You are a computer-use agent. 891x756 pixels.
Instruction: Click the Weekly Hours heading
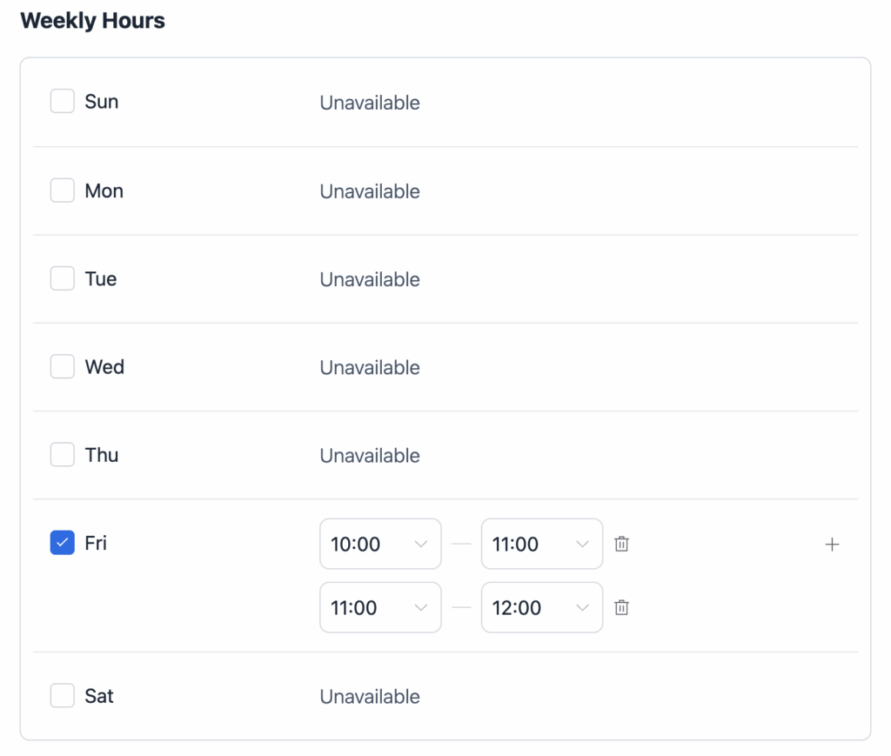(x=92, y=20)
